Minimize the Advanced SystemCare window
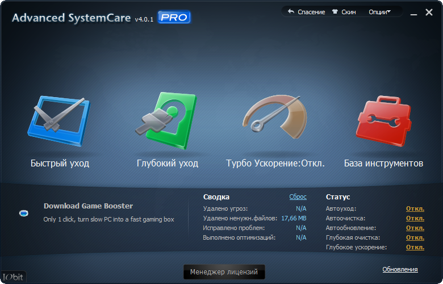 click(x=413, y=13)
